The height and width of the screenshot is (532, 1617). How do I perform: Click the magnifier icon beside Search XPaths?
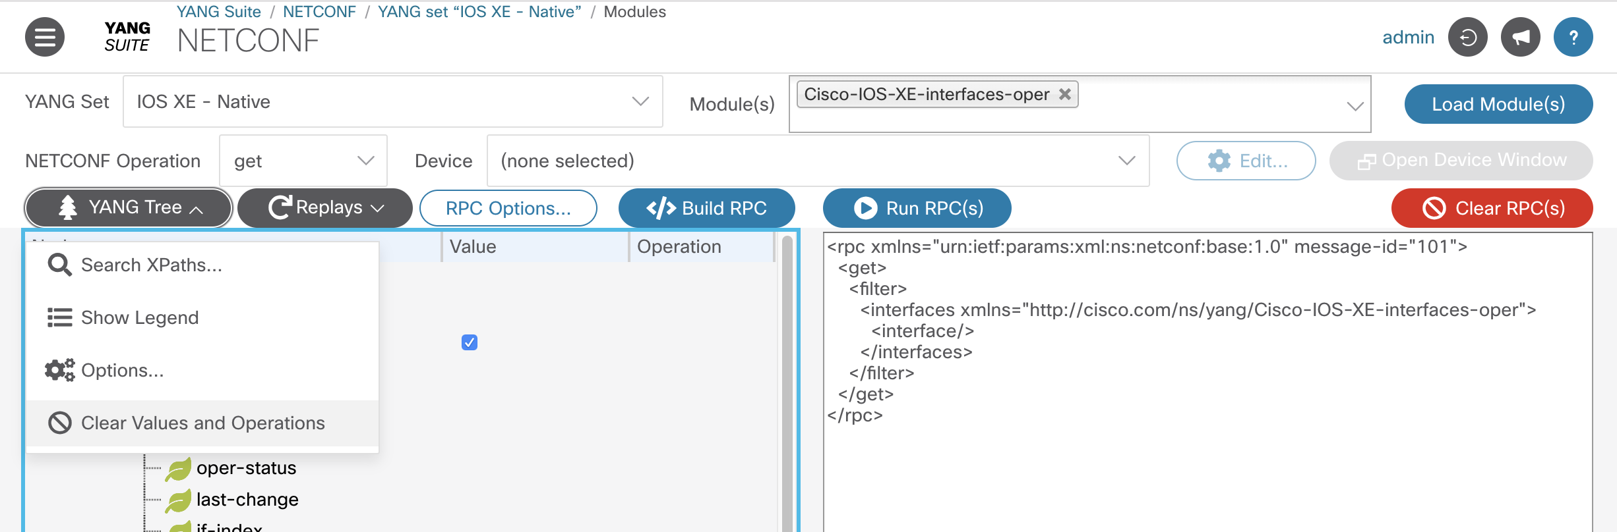[x=60, y=265]
